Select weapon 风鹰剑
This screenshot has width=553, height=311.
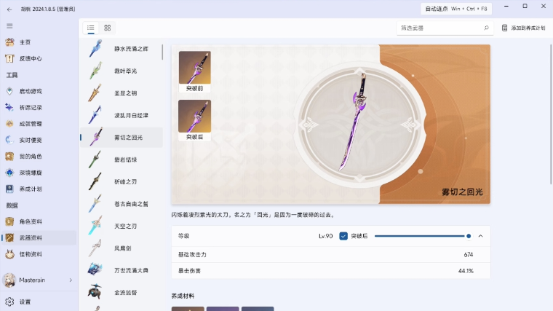pos(122,248)
